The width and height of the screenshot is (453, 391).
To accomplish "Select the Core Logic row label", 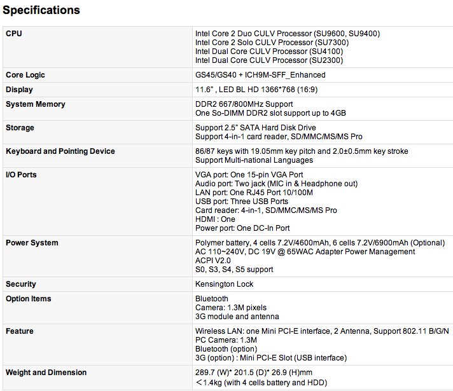I will (25, 75).
